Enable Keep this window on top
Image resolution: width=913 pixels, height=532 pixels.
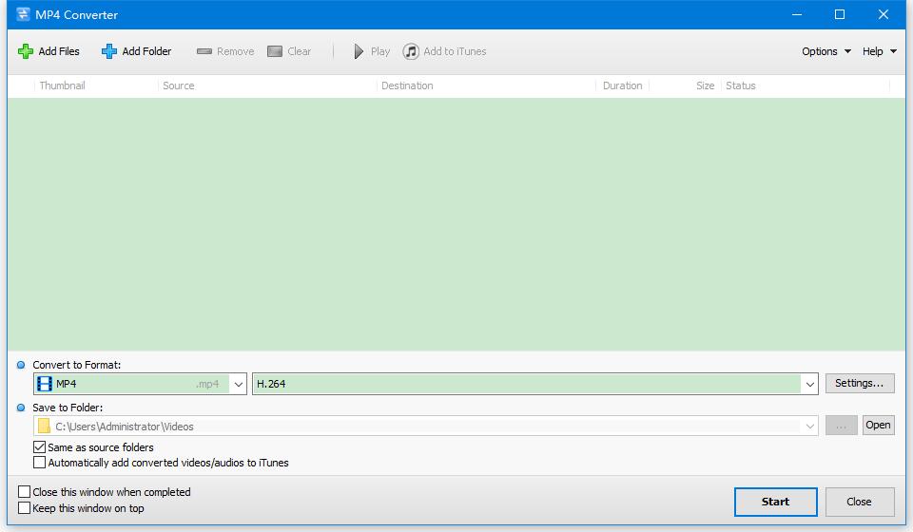point(24,508)
